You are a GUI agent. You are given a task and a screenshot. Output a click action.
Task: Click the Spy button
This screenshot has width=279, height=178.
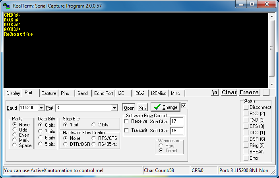[x=143, y=108]
